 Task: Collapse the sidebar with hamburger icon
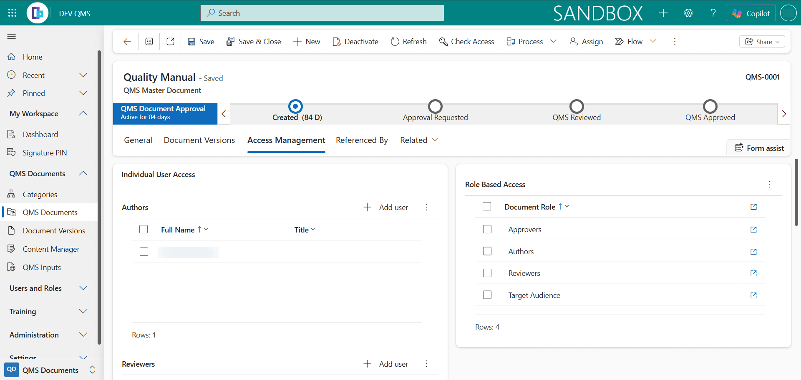tap(12, 37)
